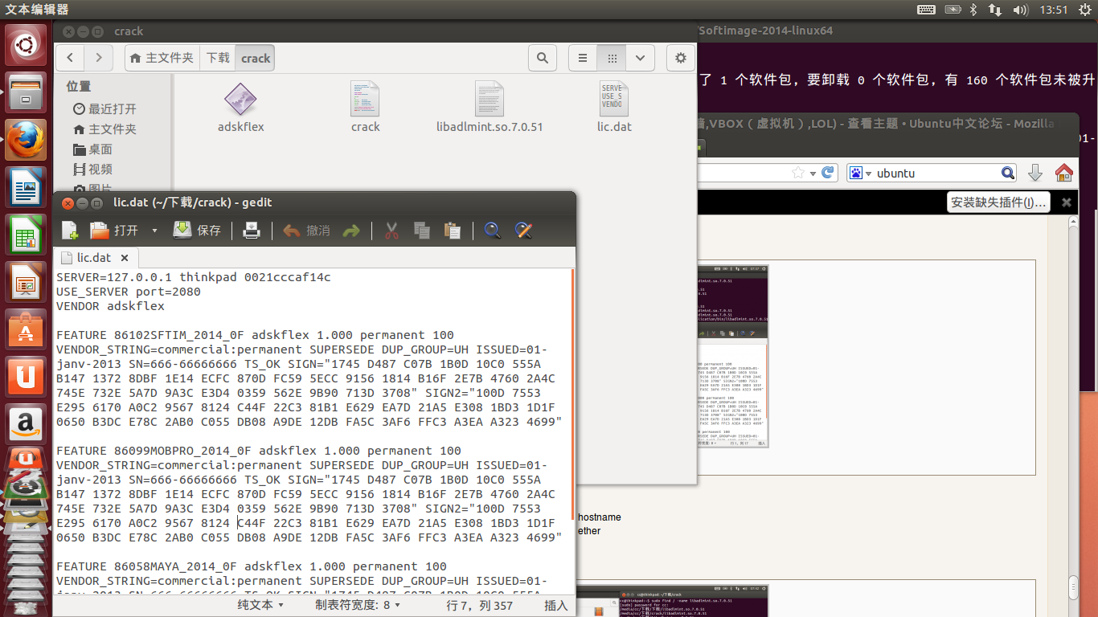This screenshot has height=617, width=1098.
Task: Save lic.dat with the gedit Save button
Action: coord(197,231)
